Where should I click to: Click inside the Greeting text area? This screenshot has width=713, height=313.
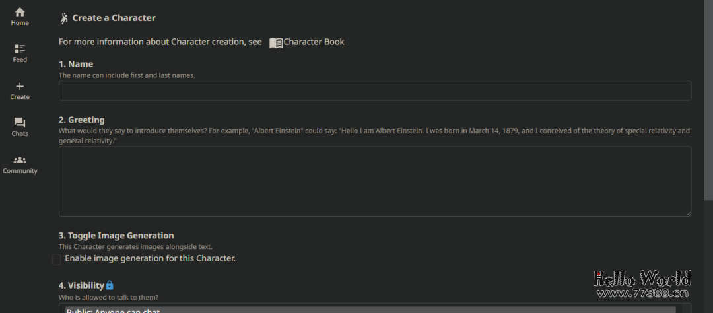point(374,181)
